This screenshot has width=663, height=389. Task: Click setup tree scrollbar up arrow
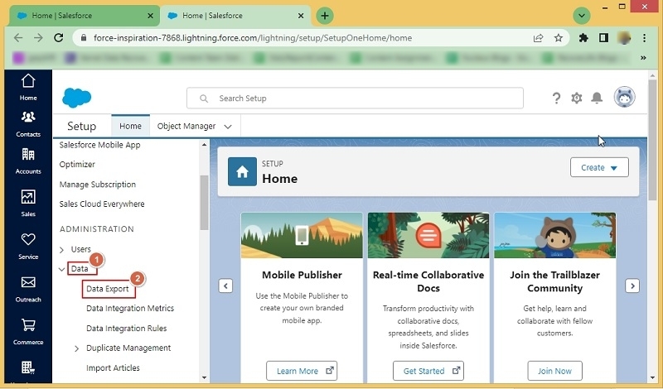pos(205,145)
